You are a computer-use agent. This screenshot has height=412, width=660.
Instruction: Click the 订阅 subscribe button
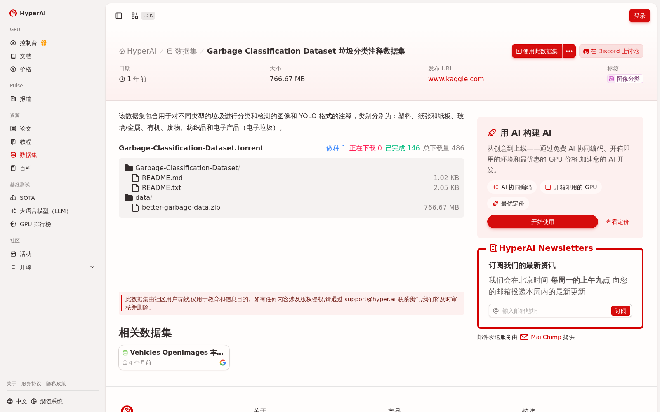[620, 311]
